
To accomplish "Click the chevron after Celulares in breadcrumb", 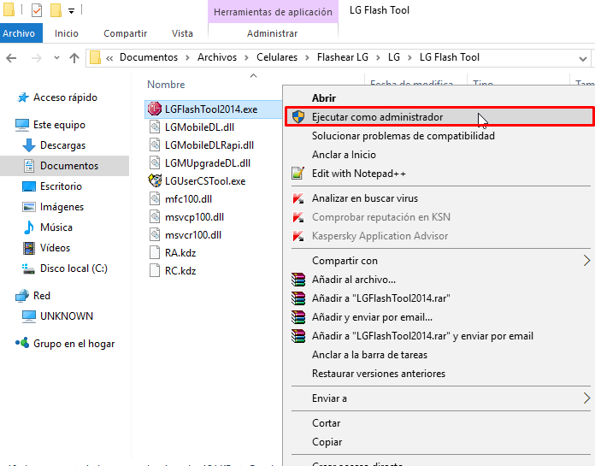I will point(308,57).
